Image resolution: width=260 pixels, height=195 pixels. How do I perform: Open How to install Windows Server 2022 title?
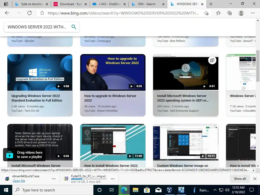(111, 166)
